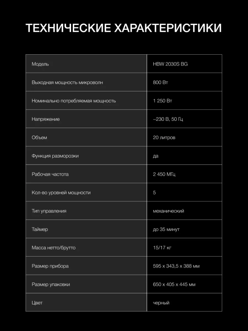Select Номинально потребляемая мощность label
Image resolution: width=248 pixels, height=331 pixels.
tap(74, 101)
